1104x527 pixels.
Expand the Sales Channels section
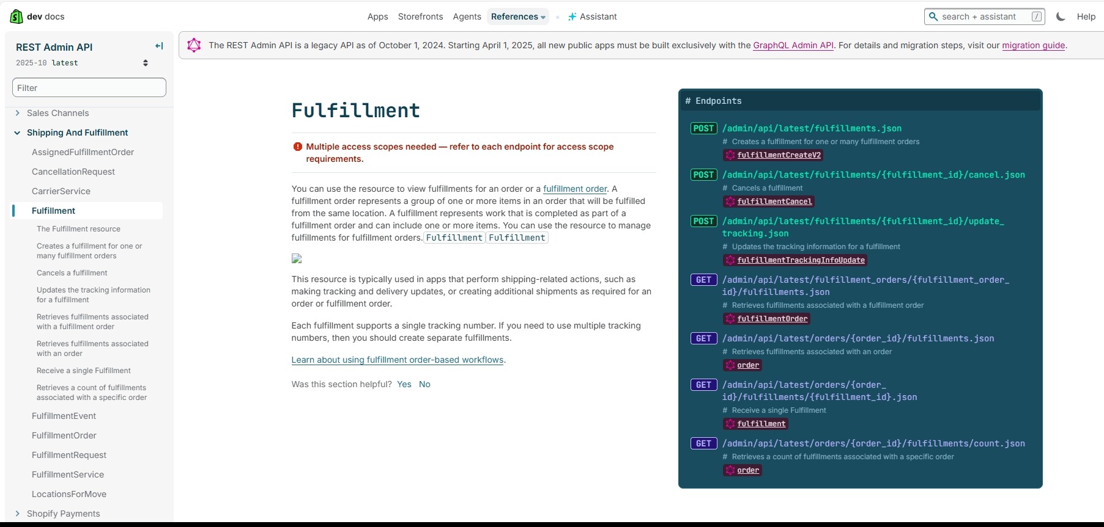point(17,113)
